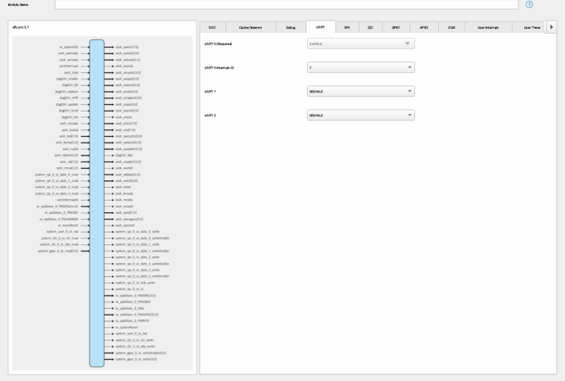Expand the UART 2 dropdown
The image size is (565, 381).
point(360,116)
